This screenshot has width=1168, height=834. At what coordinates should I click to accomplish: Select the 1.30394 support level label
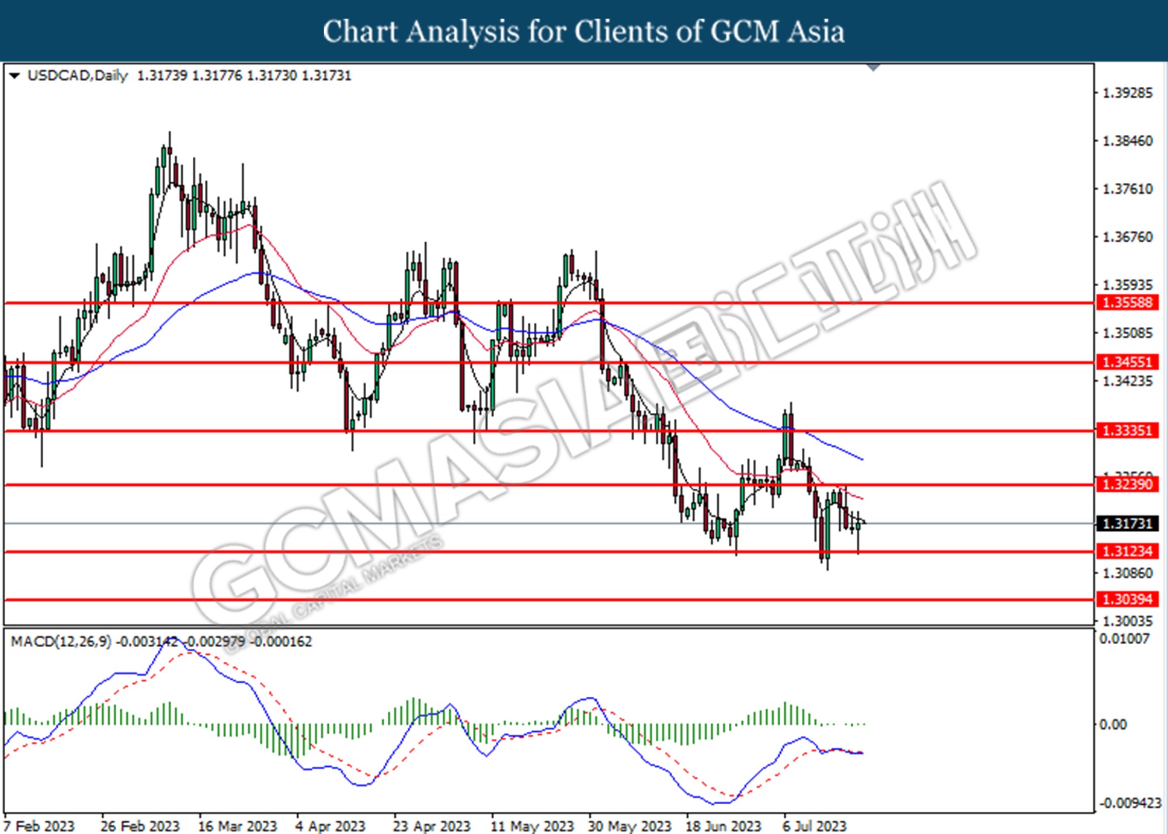pyautogui.click(x=1127, y=599)
